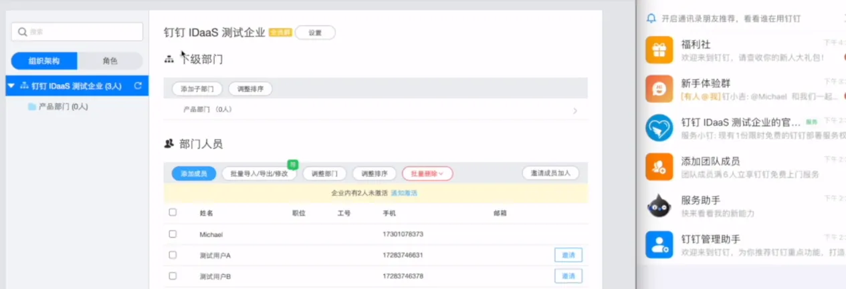Expand the 产品部门 (0人) row chevron
The image size is (846, 289).
click(x=575, y=110)
